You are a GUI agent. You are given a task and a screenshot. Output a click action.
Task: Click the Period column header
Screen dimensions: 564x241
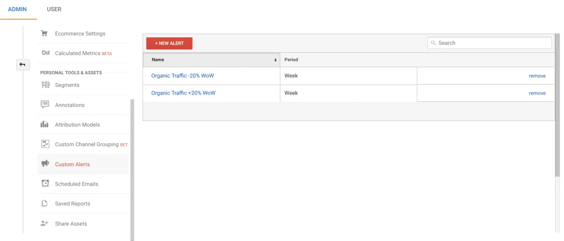click(291, 59)
